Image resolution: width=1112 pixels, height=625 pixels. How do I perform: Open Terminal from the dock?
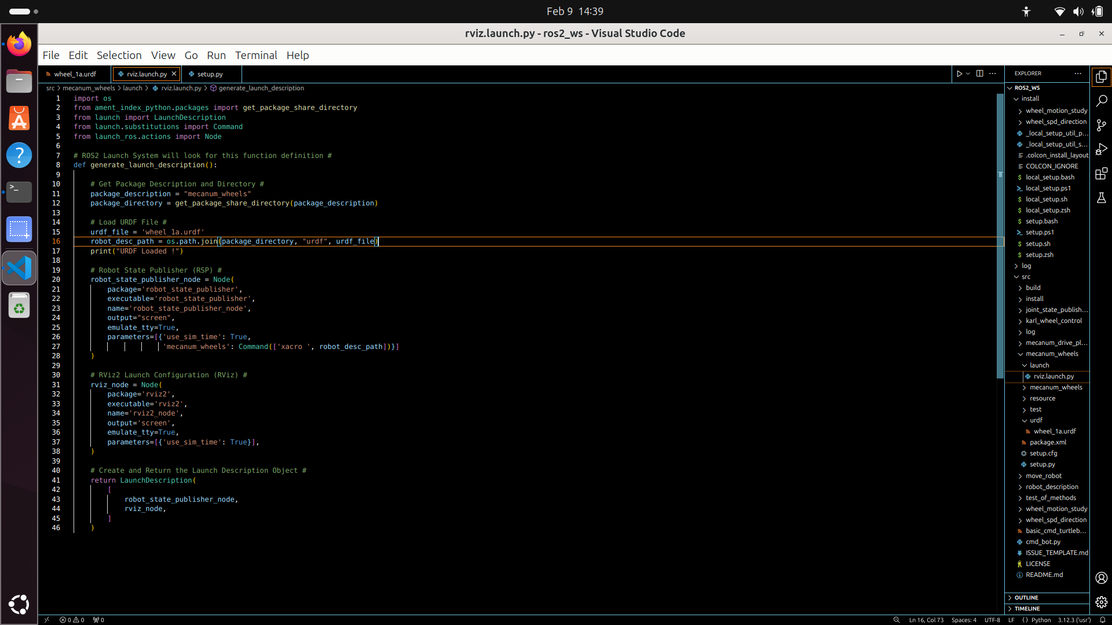(x=19, y=192)
